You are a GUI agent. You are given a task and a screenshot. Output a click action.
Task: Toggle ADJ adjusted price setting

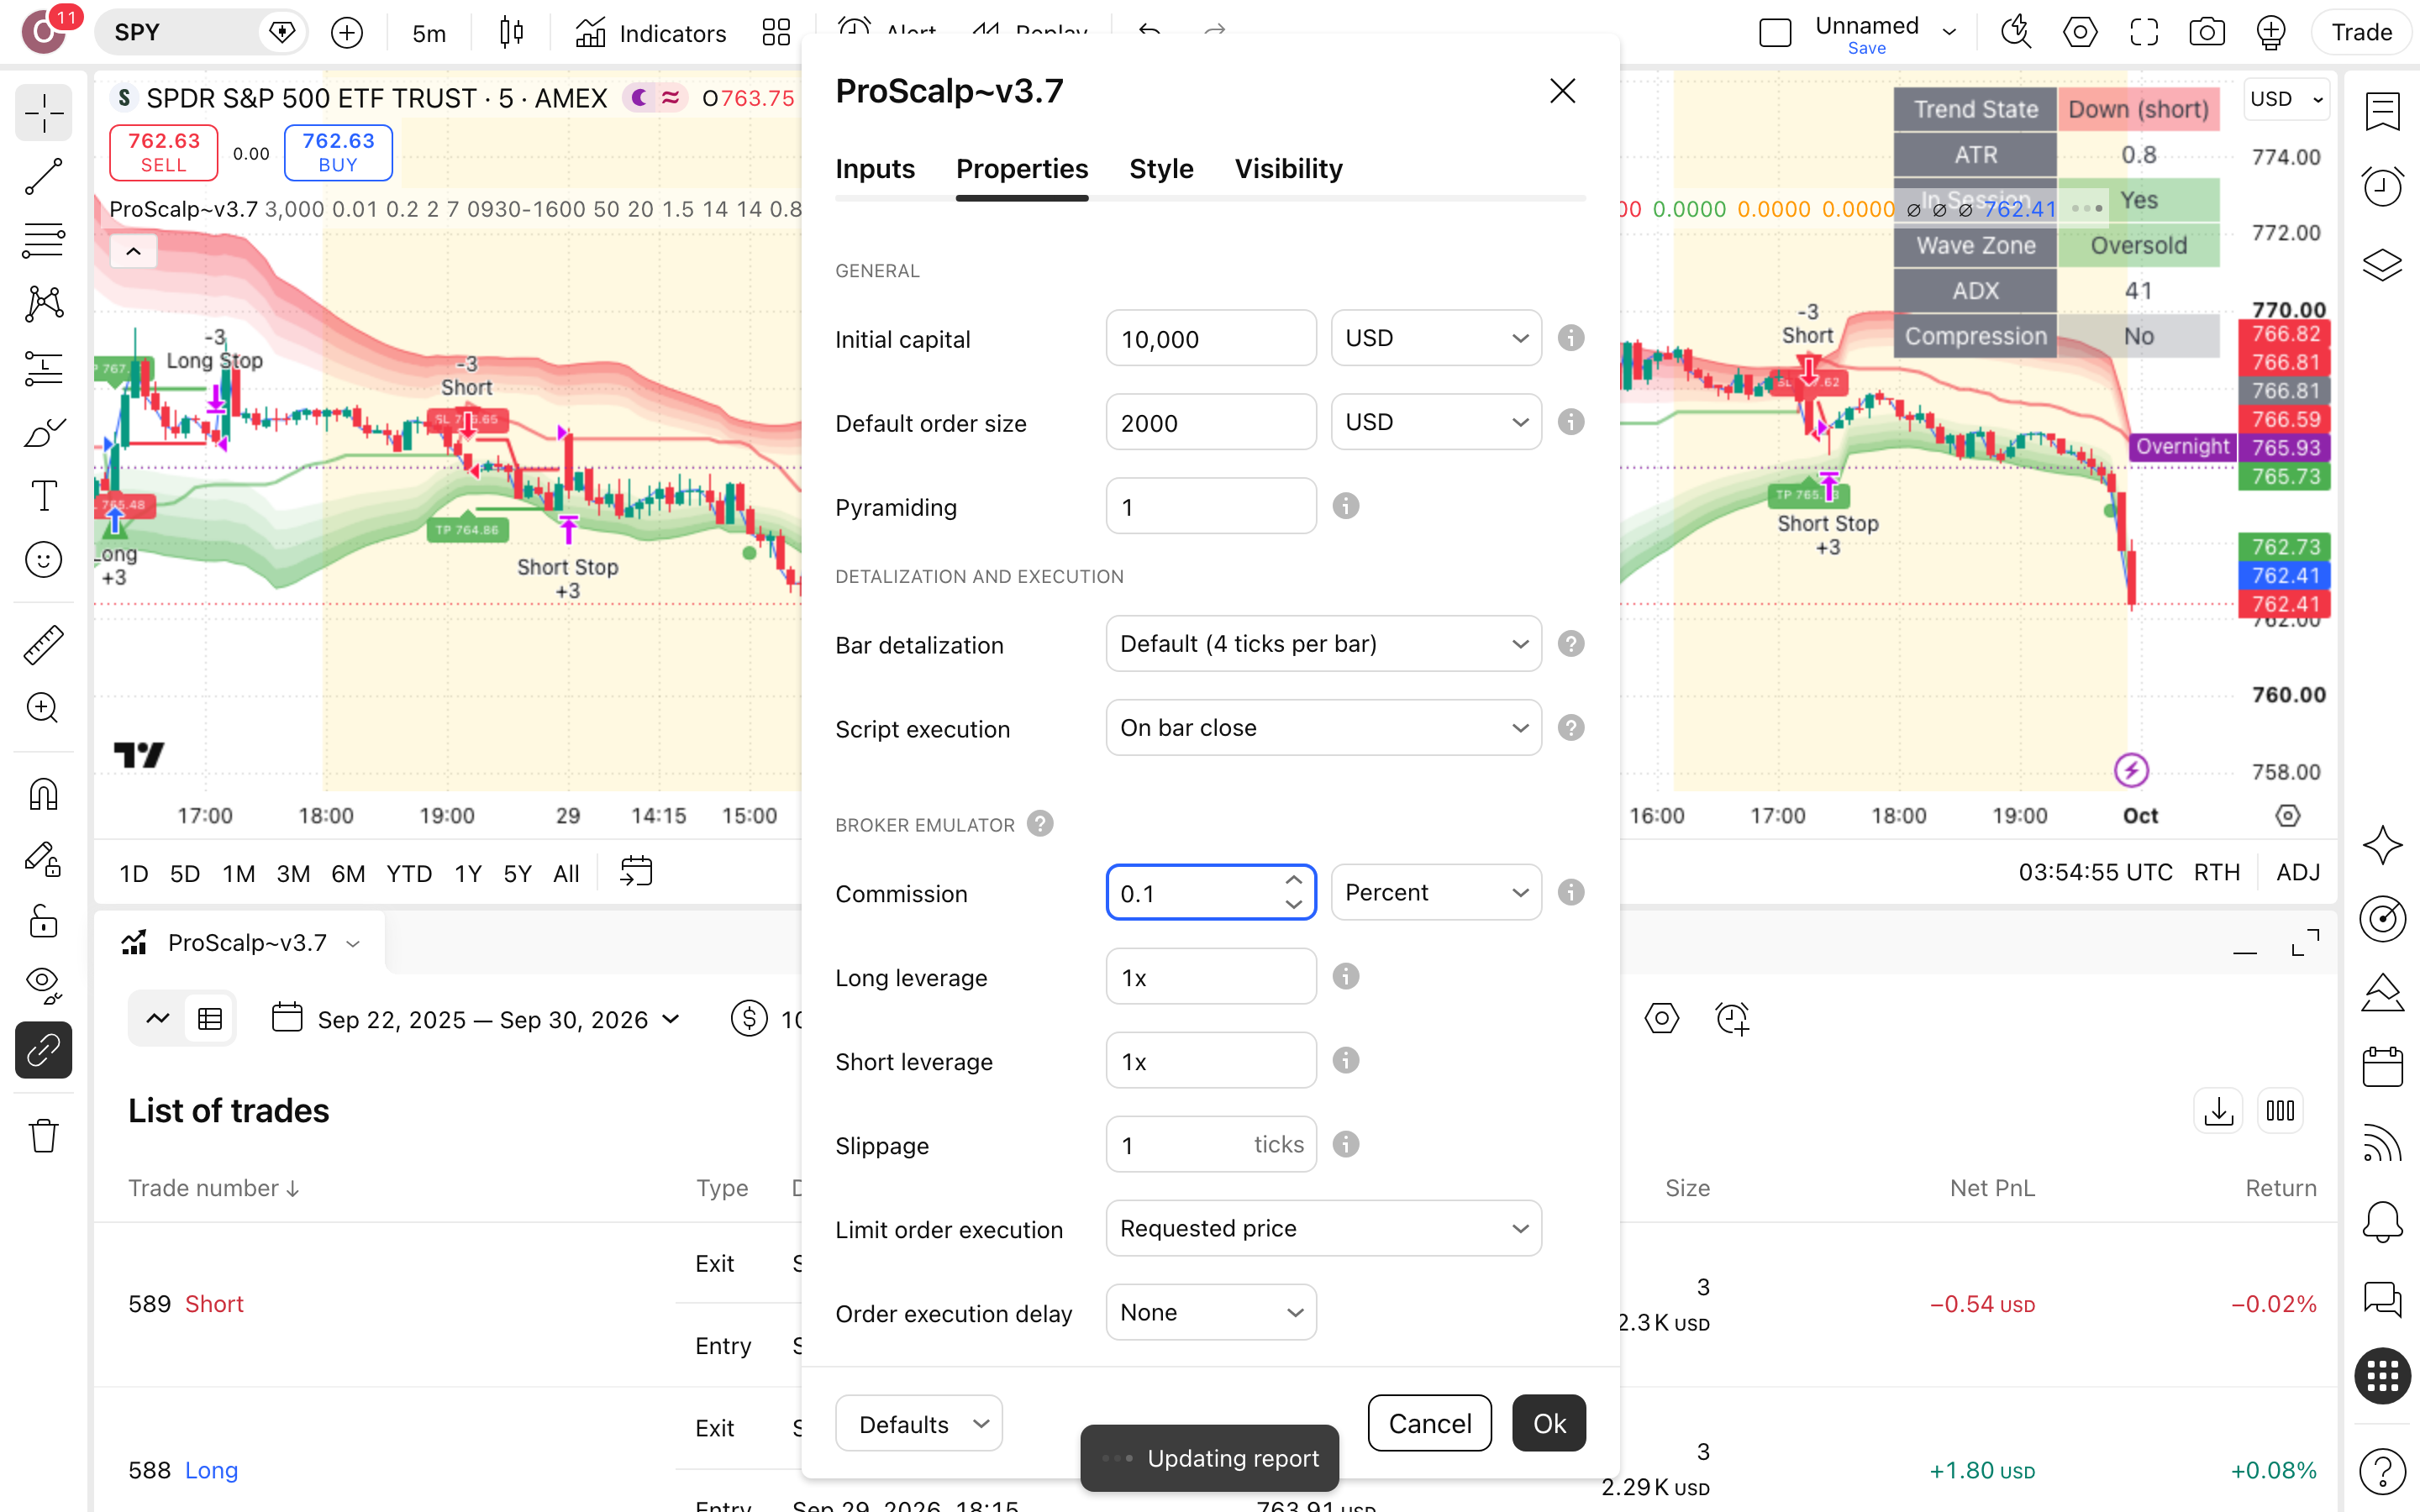coord(2297,872)
